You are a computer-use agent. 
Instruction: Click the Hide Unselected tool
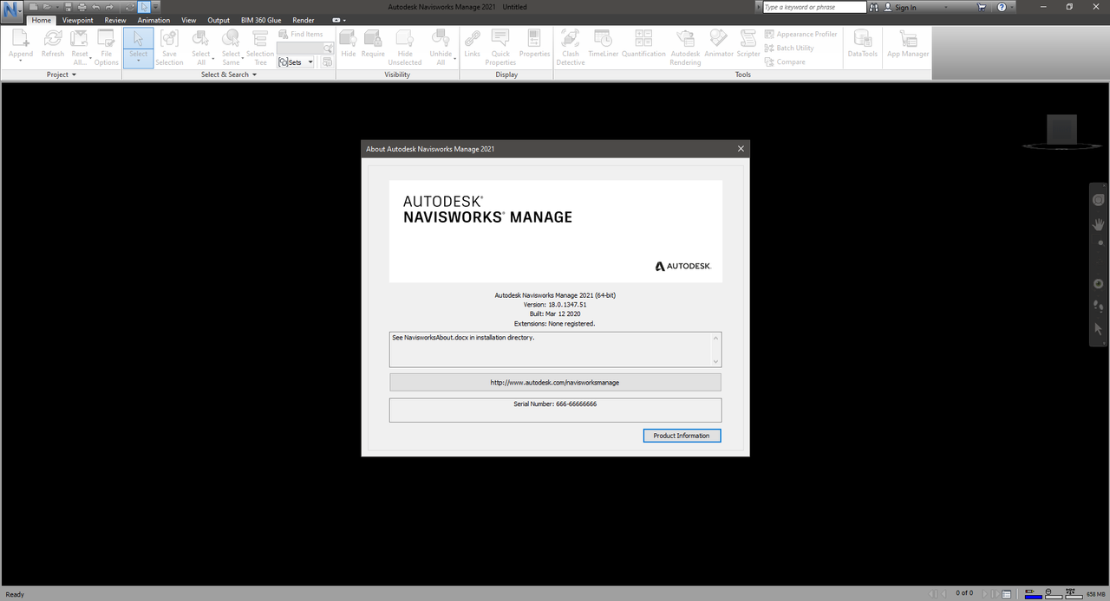click(x=405, y=47)
